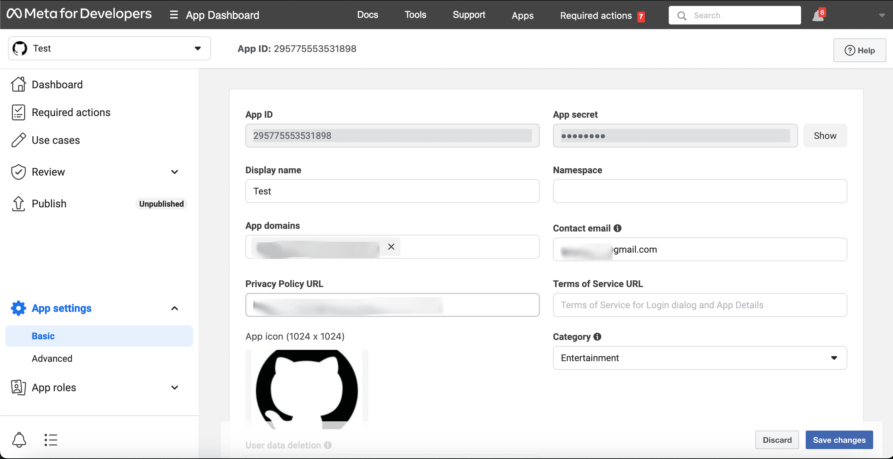
Task: Show the app secret
Action: 825,136
